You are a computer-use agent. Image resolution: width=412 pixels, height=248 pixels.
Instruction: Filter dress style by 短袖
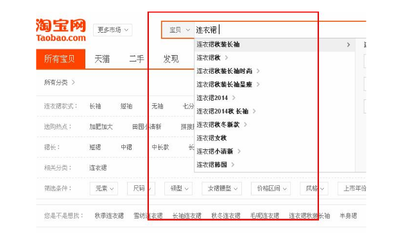(x=126, y=106)
